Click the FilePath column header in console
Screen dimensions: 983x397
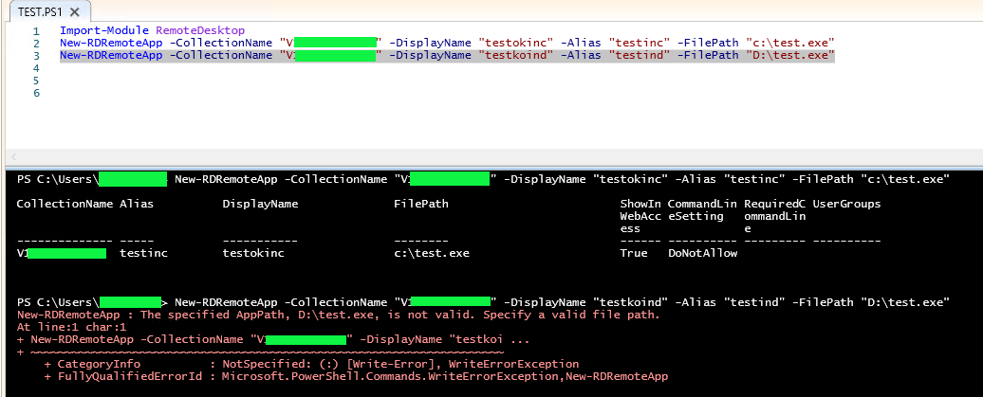(421, 204)
